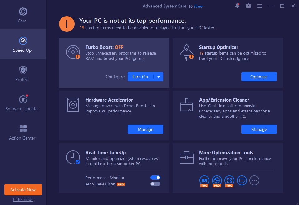
Task: Open the notifications bell in title bar
Action: (x=237, y=6)
